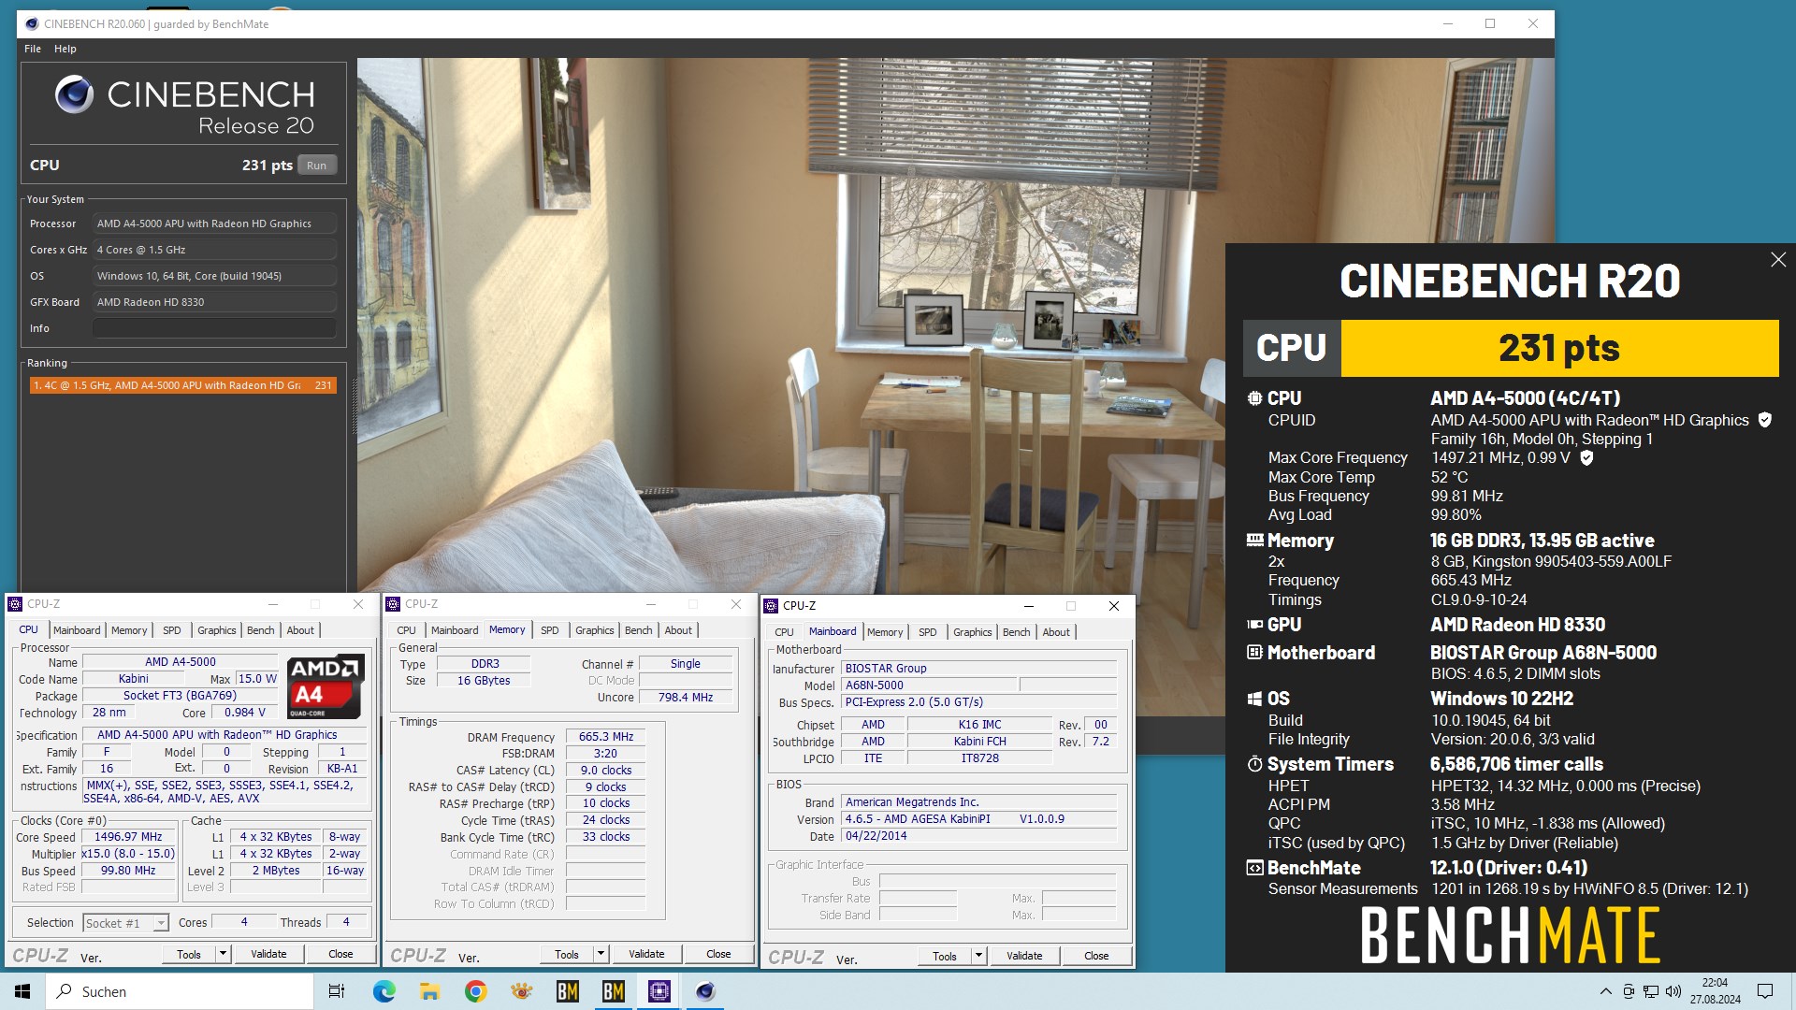
Task: Open Memory tab in right CPU-Z window
Action: (x=885, y=632)
